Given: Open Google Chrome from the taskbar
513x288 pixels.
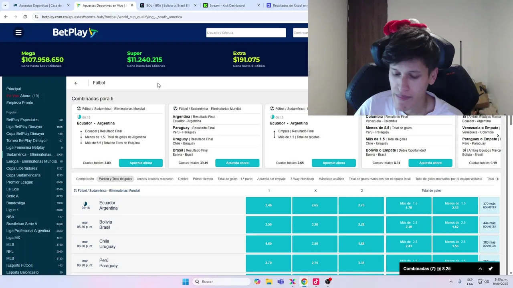Looking at the screenshot, I should point(304,282).
